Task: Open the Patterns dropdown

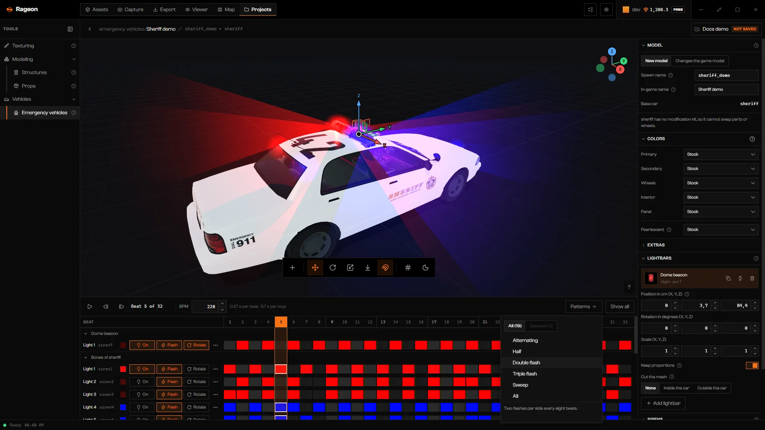Action: pyautogui.click(x=583, y=307)
